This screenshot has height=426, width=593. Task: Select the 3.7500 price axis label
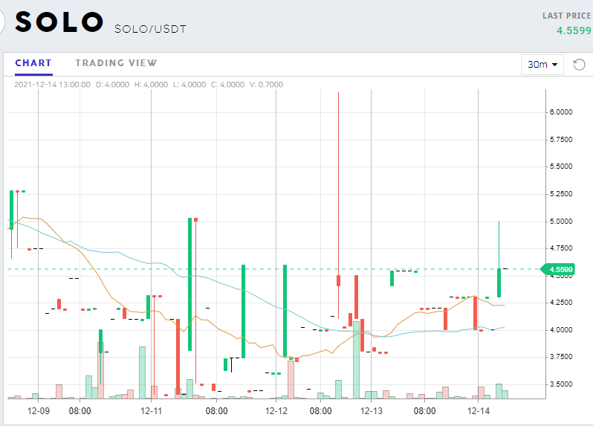561,357
